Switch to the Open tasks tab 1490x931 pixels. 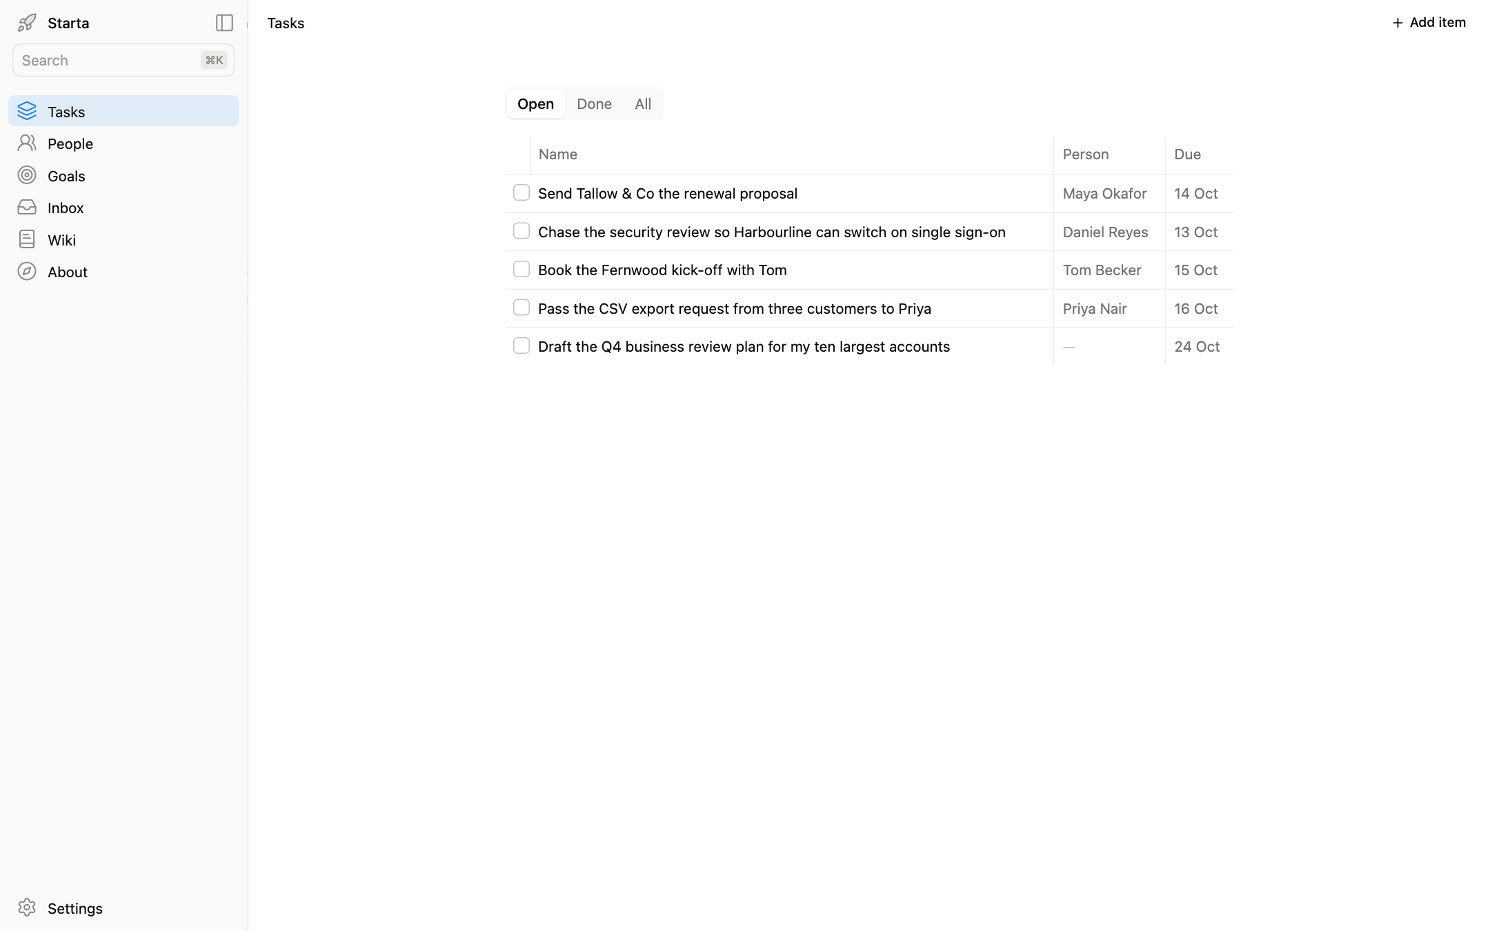tap(536, 103)
